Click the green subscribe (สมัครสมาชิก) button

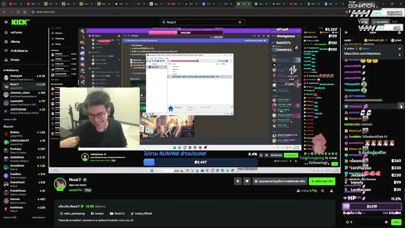point(322,181)
